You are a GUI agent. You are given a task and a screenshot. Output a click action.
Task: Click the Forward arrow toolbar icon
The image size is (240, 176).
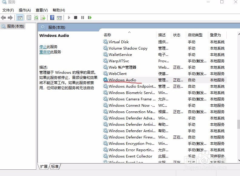click(10, 18)
